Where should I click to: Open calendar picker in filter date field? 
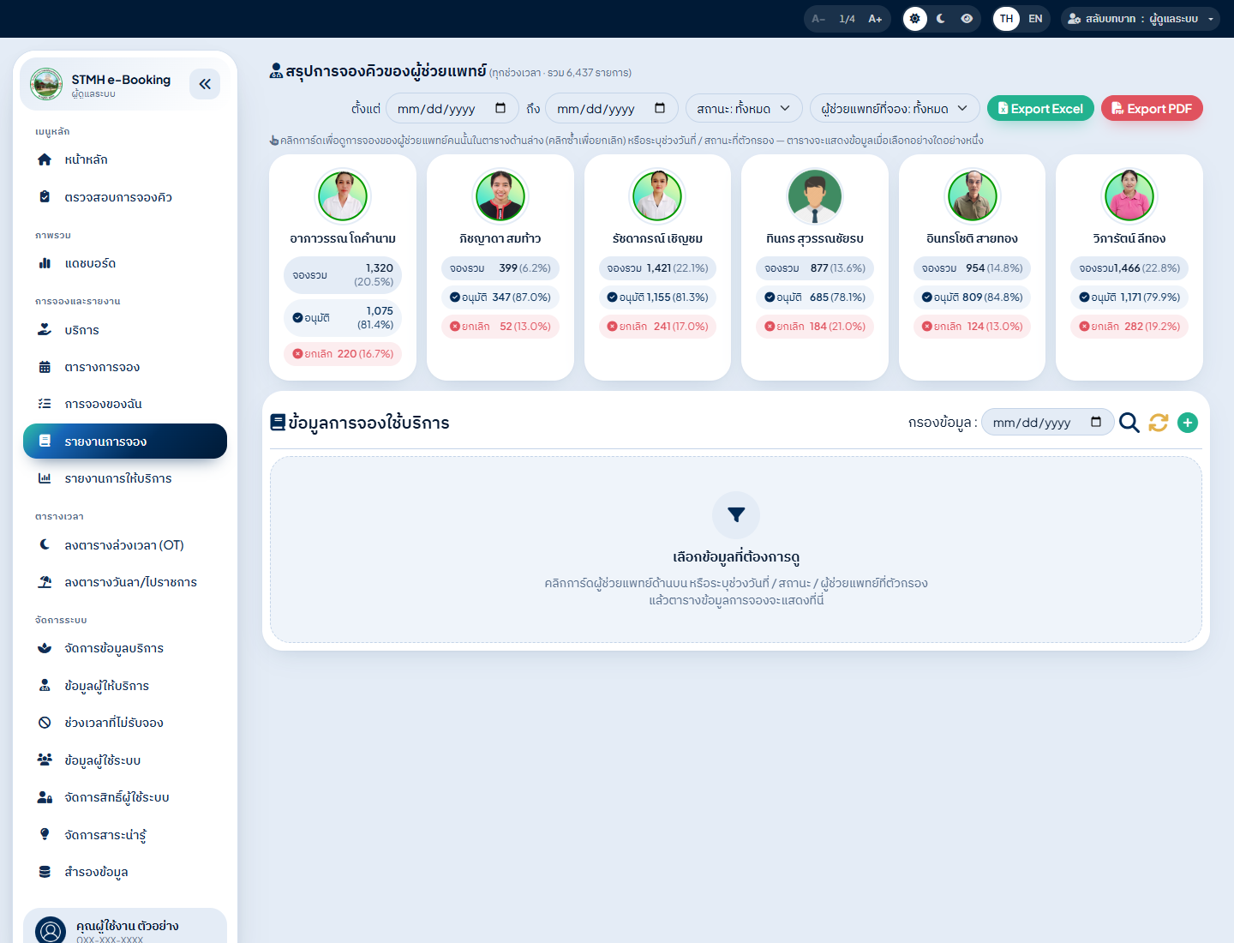[x=1096, y=422]
